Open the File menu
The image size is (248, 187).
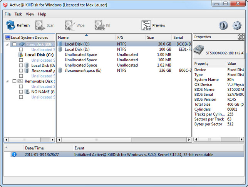pos(8,14)
